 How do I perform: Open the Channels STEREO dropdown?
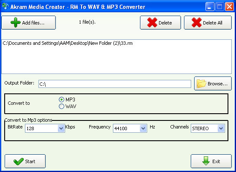221,128
